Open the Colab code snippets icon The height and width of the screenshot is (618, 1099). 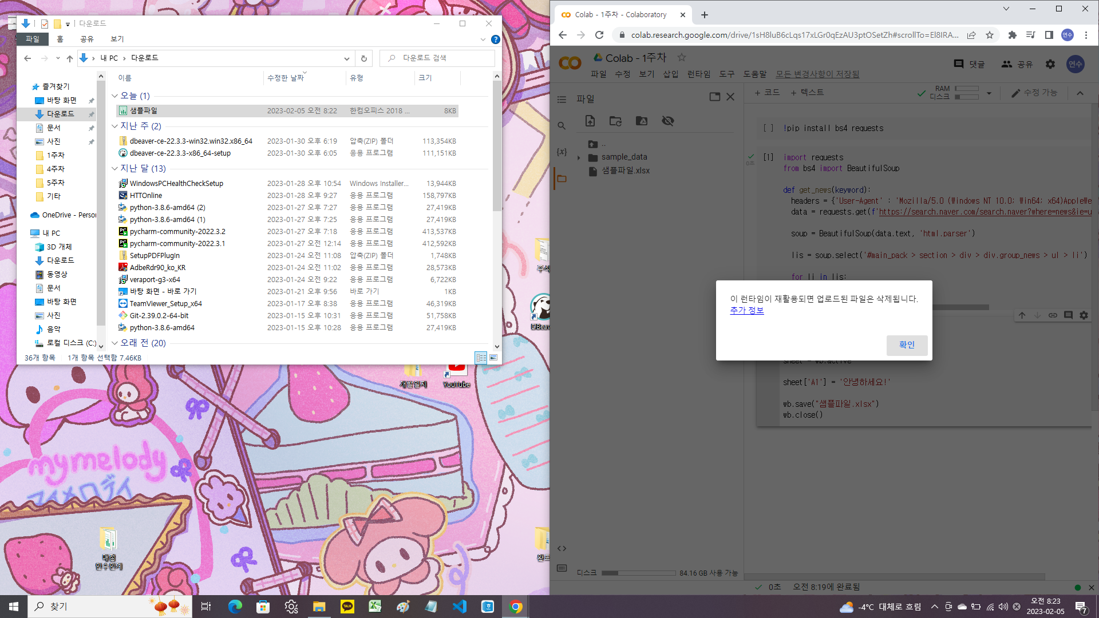coord(562,548)
